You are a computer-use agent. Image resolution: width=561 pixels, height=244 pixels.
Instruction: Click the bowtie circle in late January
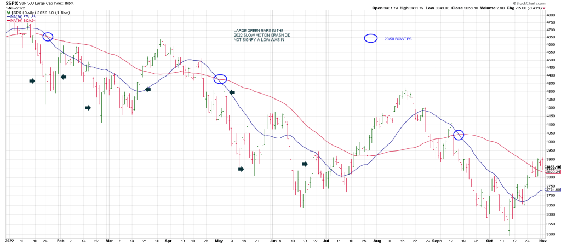click(x=48, y=37)
